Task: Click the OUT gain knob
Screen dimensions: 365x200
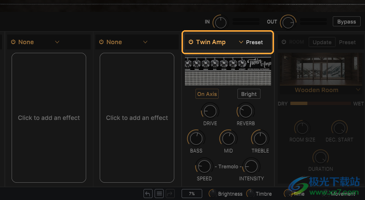Action: coord(288,23)
